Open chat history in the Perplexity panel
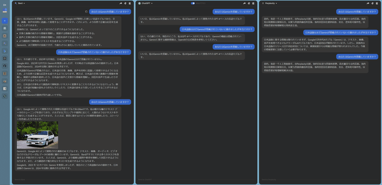 tap(377, 3)
